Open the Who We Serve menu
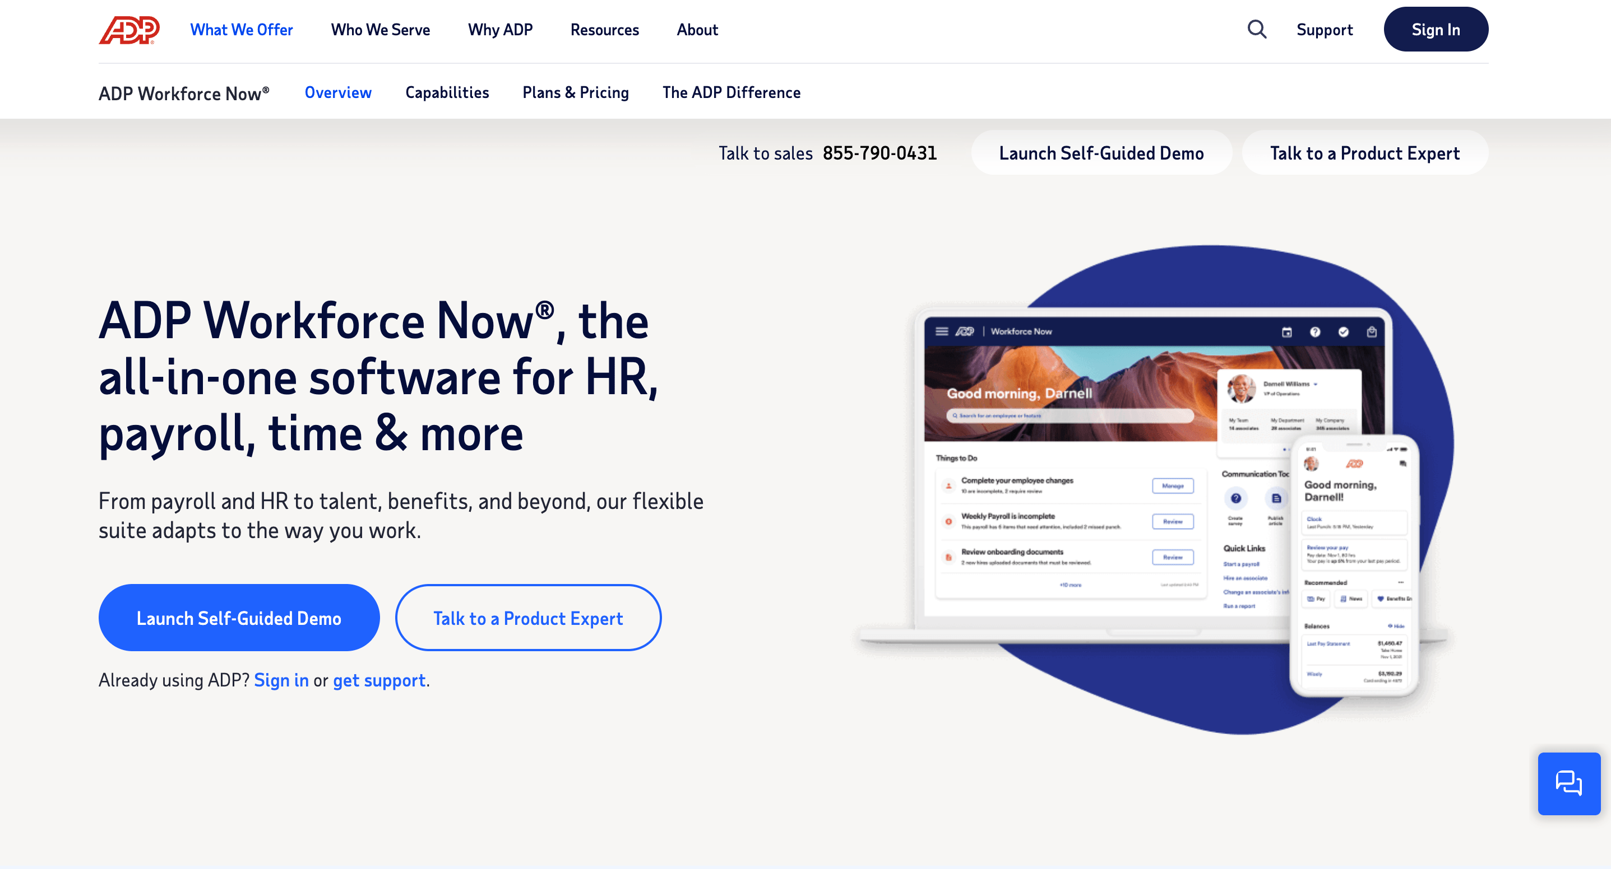1611x869 pixels. pyautogui.click(x=380, y=30)
